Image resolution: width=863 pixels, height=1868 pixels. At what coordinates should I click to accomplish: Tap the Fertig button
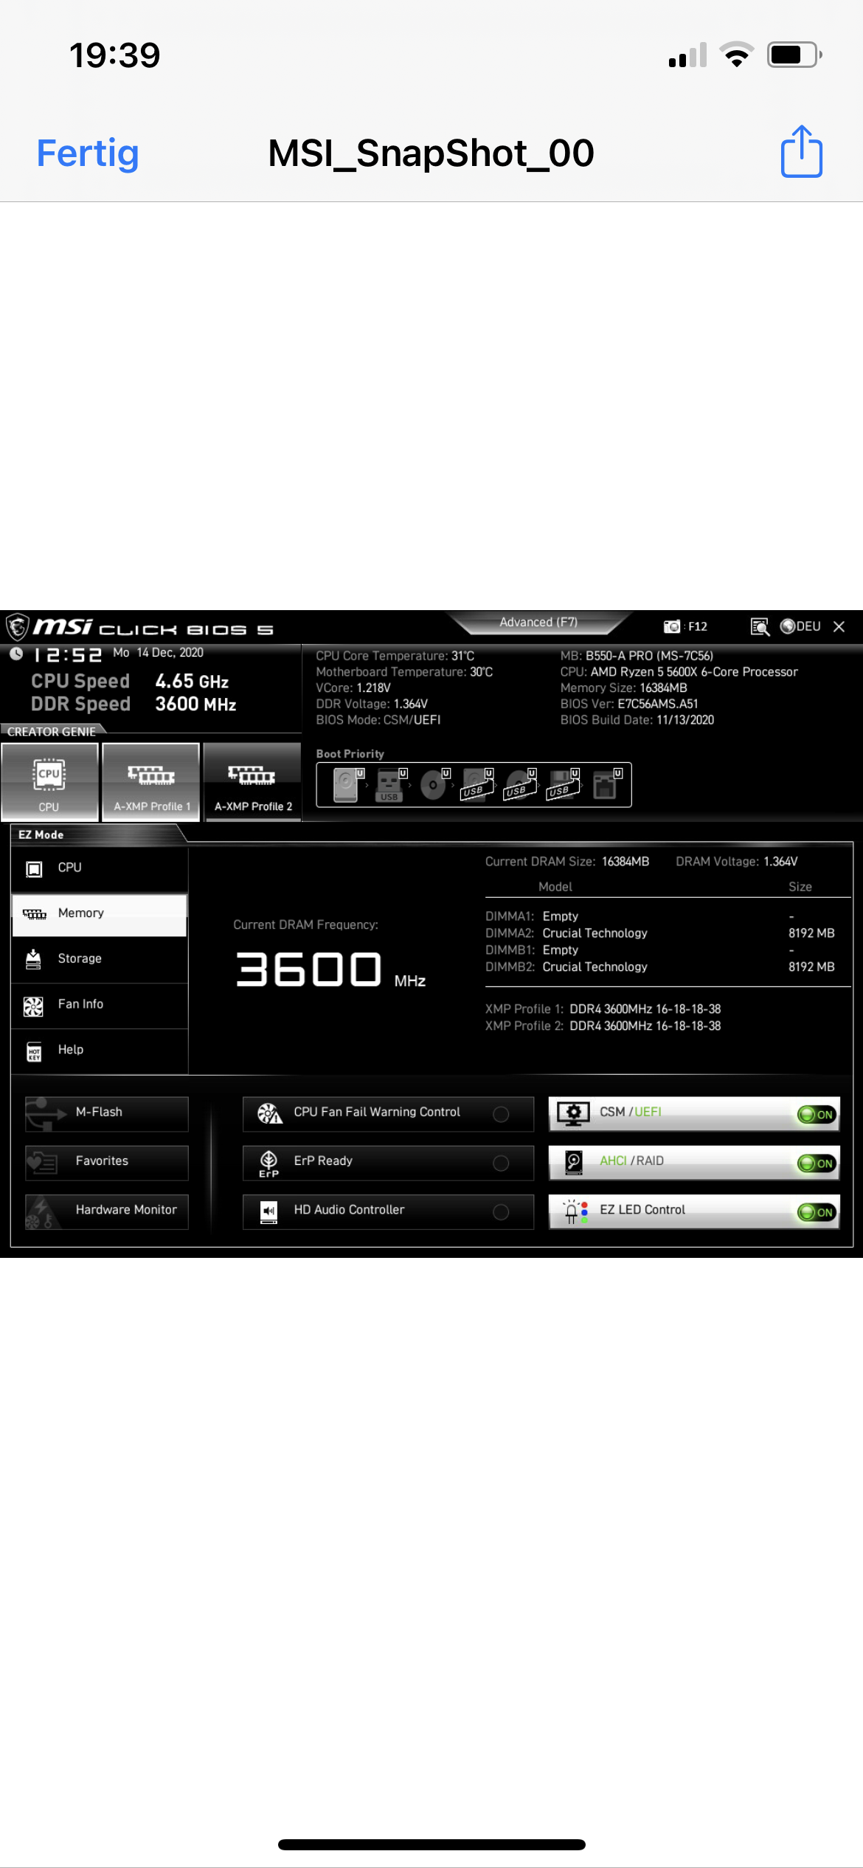coord(88,153)
